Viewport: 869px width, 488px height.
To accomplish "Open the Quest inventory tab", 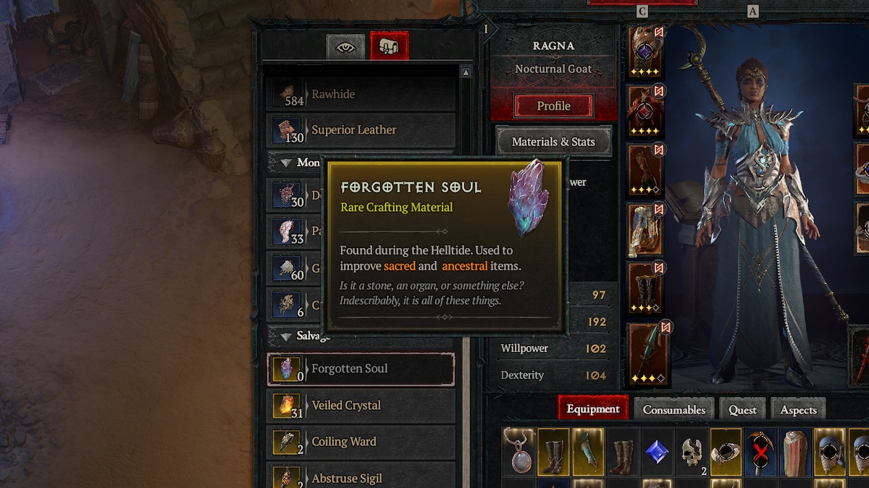I will coord(742,409).
